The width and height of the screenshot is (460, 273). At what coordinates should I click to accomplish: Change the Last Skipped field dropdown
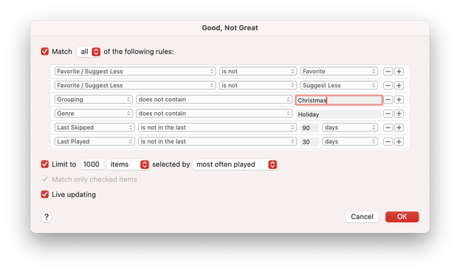95,128
